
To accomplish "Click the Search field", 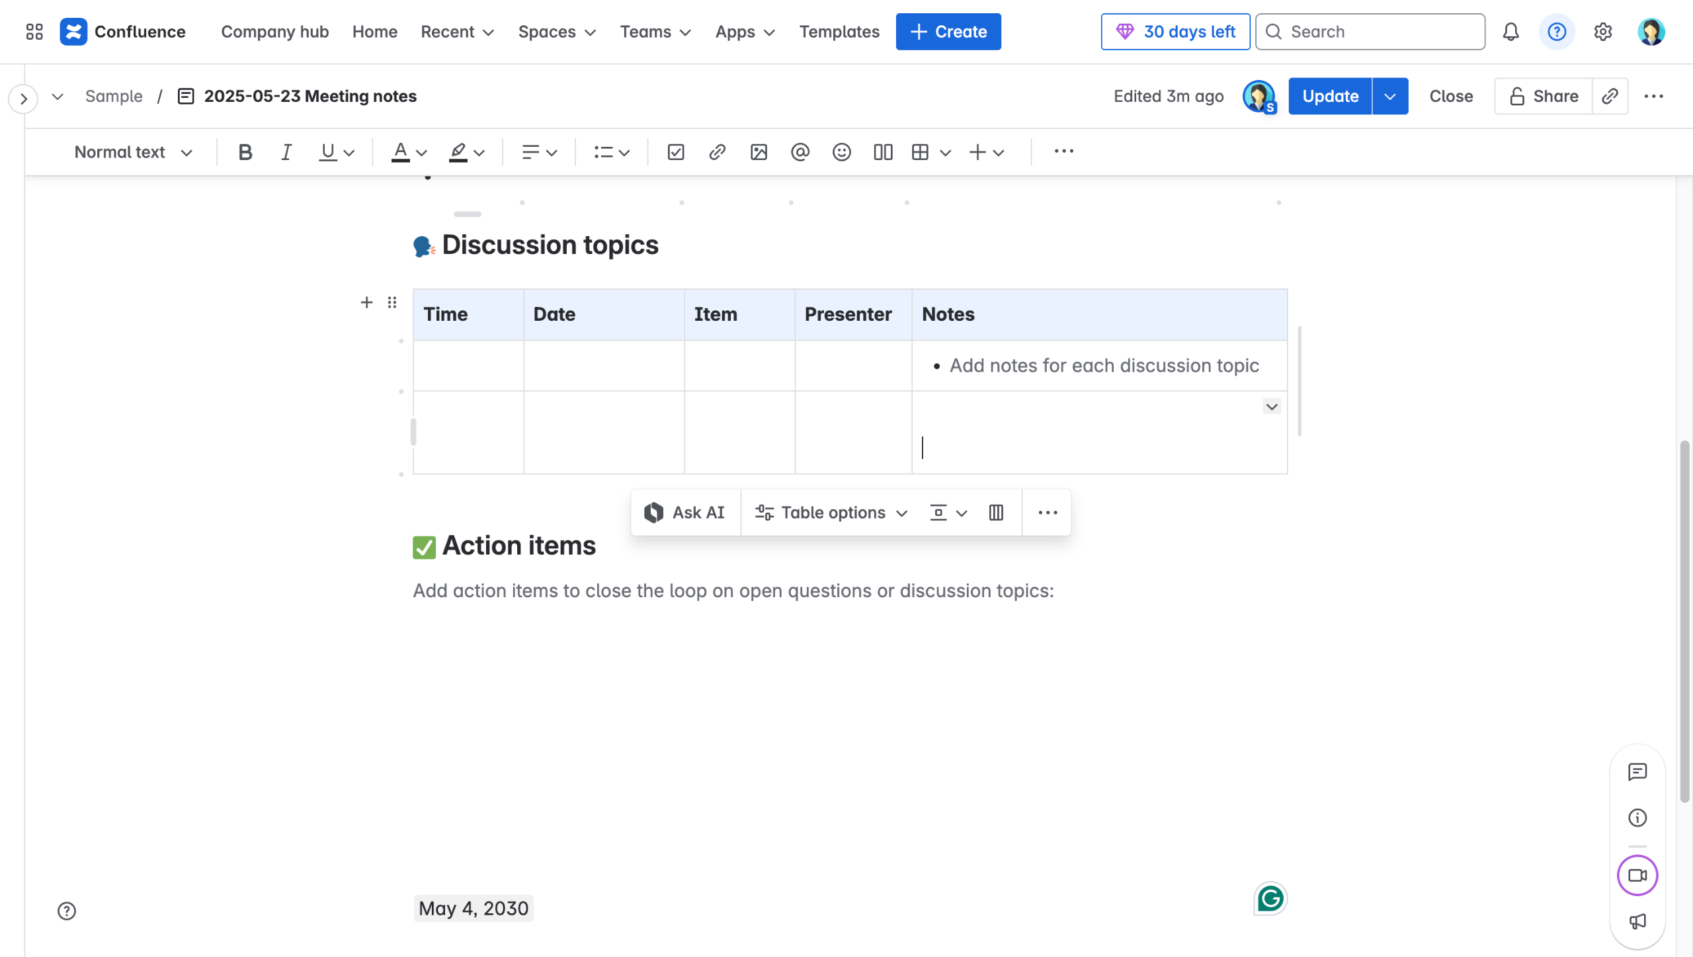I will 1370,32.
